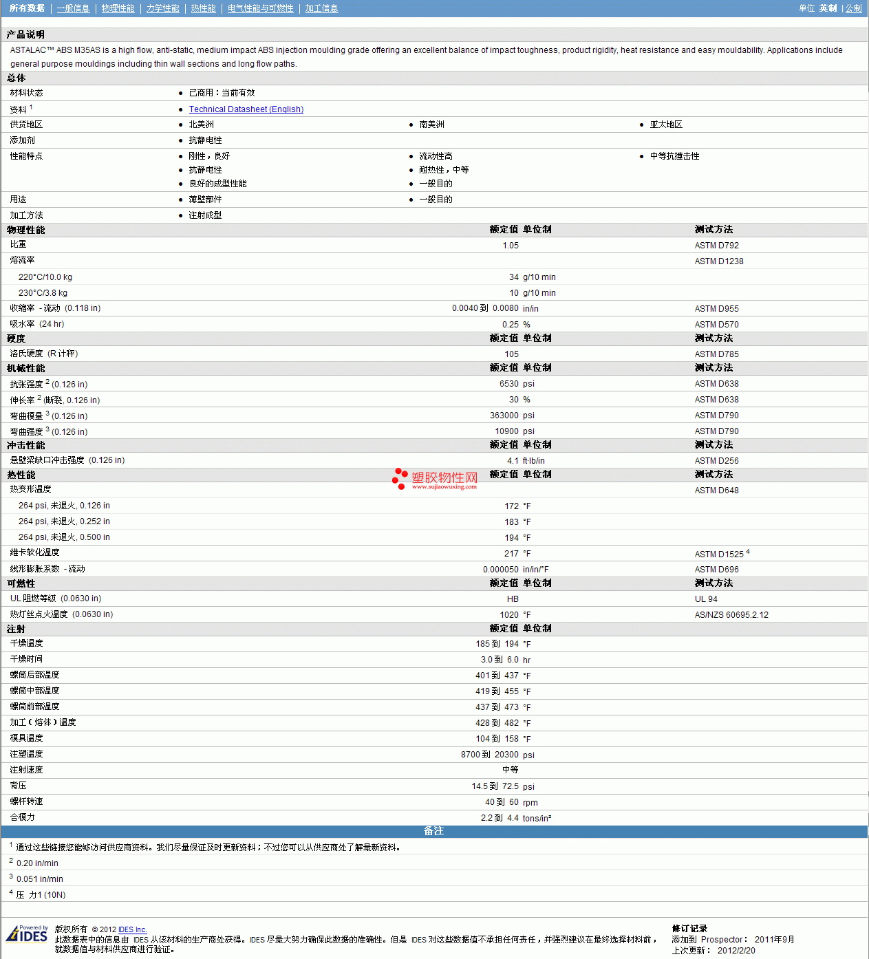Click the 维卡软化温度 row label
The height and width of the screenshot is (959, 869).
(x=34, y=552)
